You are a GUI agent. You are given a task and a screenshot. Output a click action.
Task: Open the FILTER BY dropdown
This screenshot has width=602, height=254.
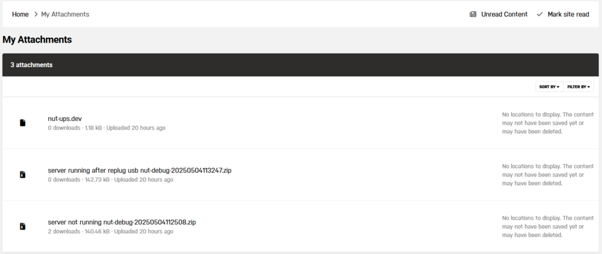[579, 87]
